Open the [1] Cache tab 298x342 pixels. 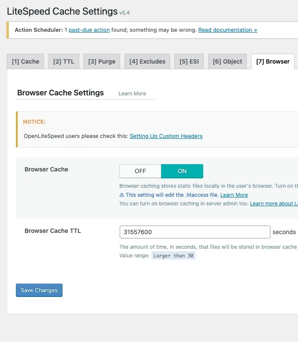tap(25, 61)
